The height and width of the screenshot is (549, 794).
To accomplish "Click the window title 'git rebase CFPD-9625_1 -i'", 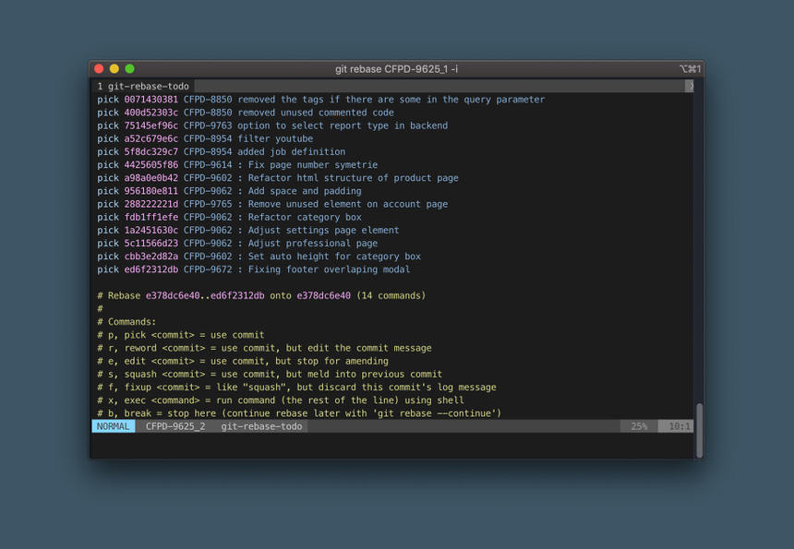I will (396, 69).
